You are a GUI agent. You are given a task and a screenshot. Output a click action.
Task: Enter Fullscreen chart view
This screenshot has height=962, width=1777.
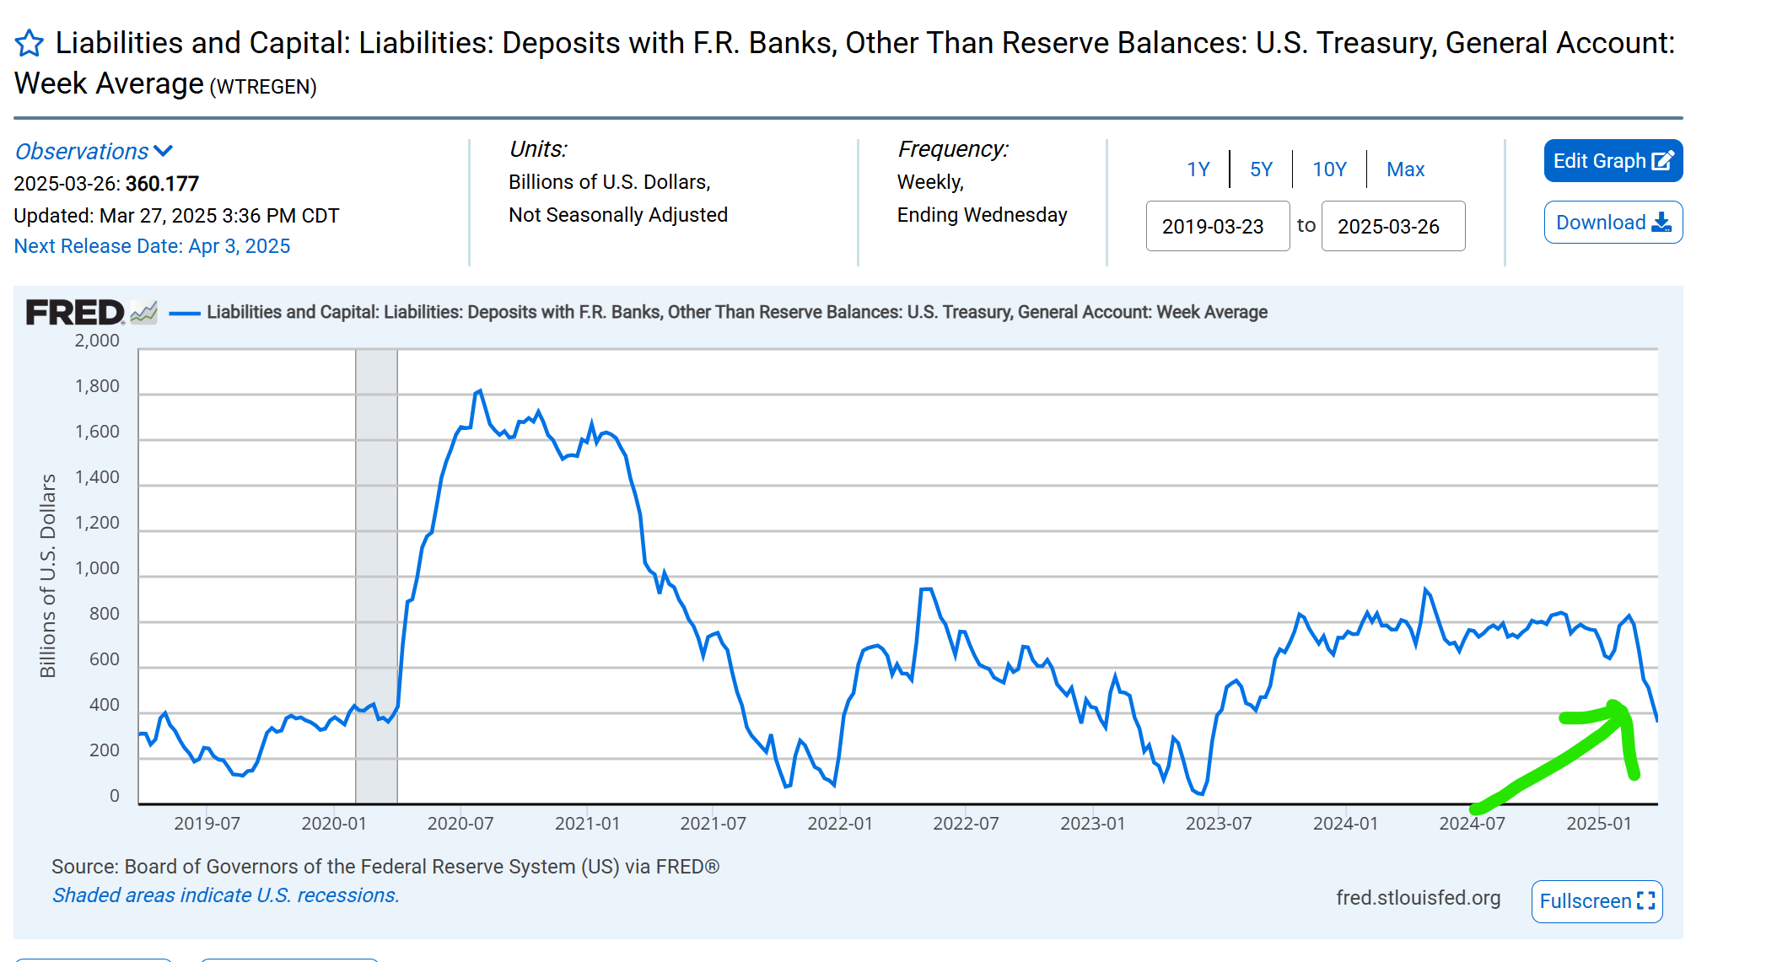[x=1586, y=901]
